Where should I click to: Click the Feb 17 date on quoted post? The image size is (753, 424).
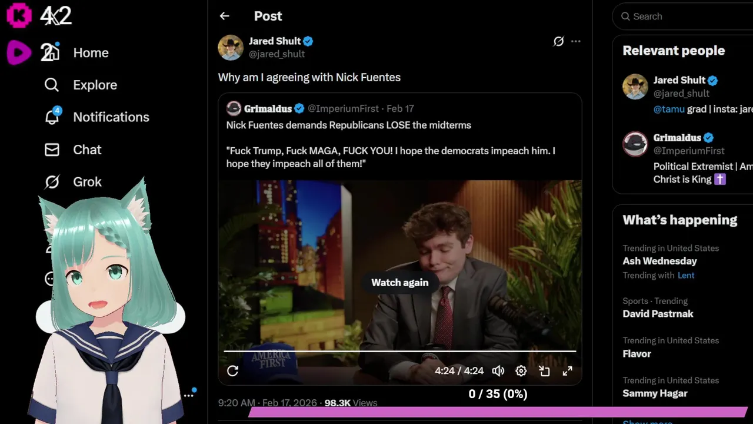point(400,108)
